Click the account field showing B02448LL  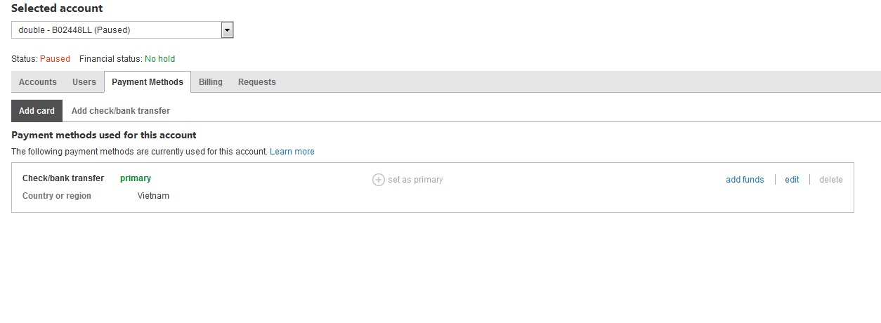116,30
